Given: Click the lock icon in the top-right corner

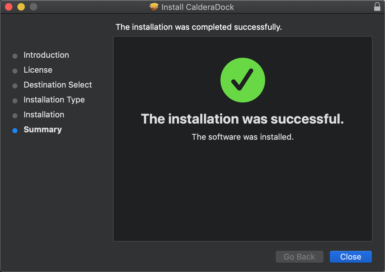Looking at the screenshot, I should point(377,7).
